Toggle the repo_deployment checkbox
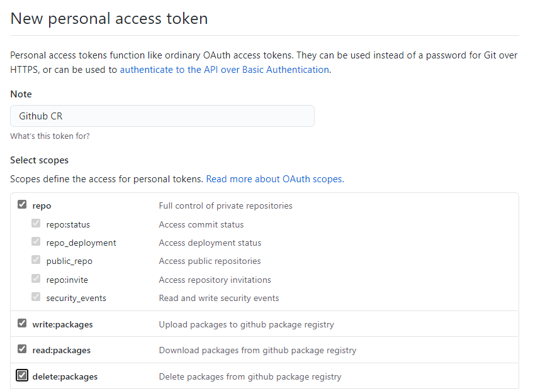The height and width of the screenshot is (389, 533). point(36,242)
